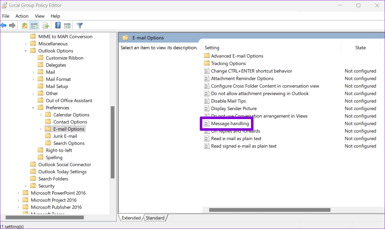Screen dimensions: 385x229
Task: Click the Forward navigation arrow
Action: pos(12,25)
